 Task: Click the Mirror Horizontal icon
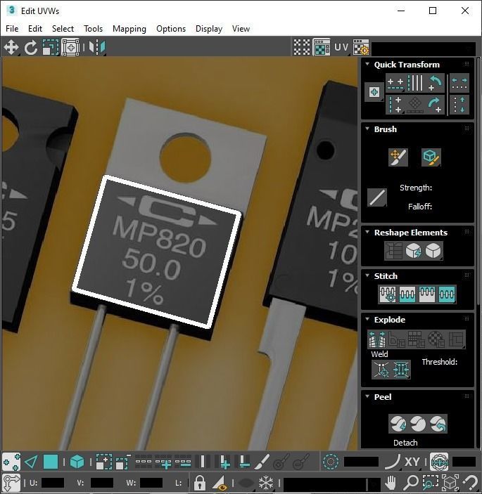(x=97, y=47)
